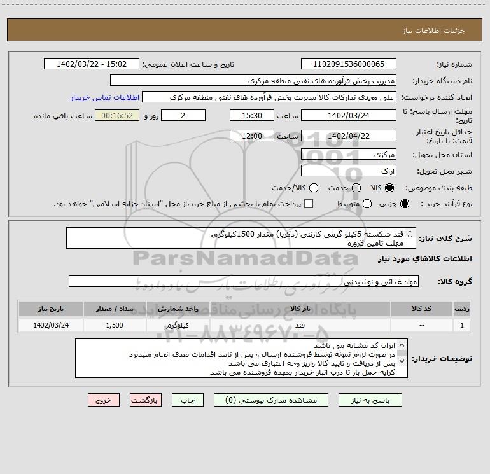Image resolution: width=490 pixels, height=474 pixels.
Task: Click the announcement date field 1402/03/22 - 15:02
Action: [x=92, y=64]
